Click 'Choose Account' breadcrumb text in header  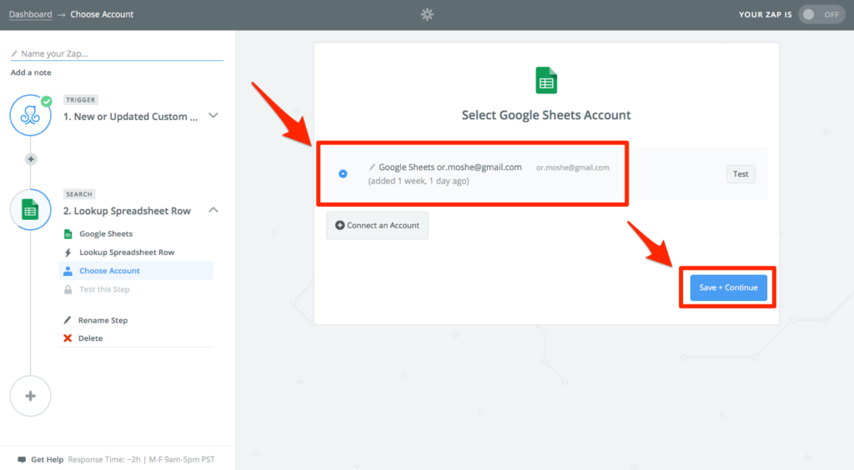pyautogui.click(x=102, y=15)
